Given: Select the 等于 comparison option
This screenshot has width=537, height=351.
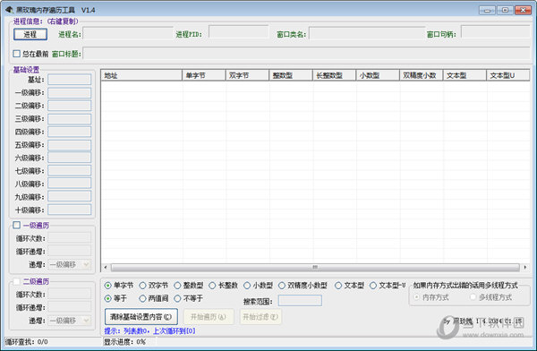Looking at the screenshot, I should pyautogui.click(x=108, y=298).
